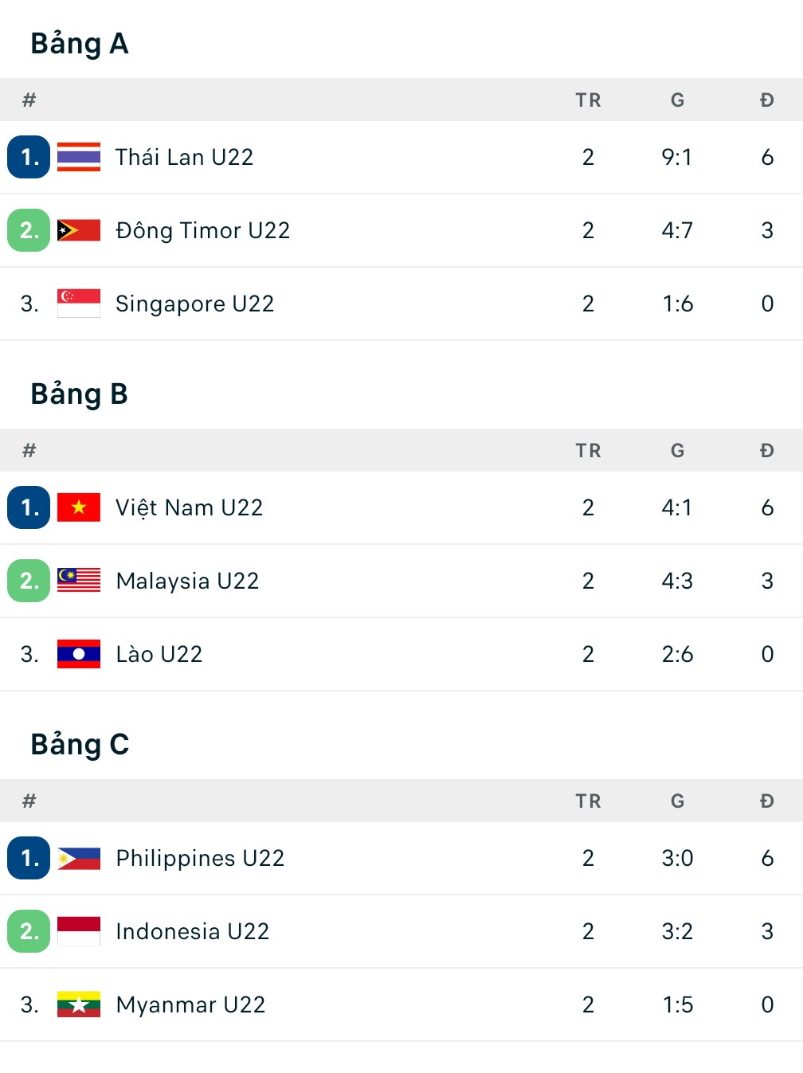803x1073 pixels.
Task: Click the Thailand flag icon
Action: tap(79, 157)
